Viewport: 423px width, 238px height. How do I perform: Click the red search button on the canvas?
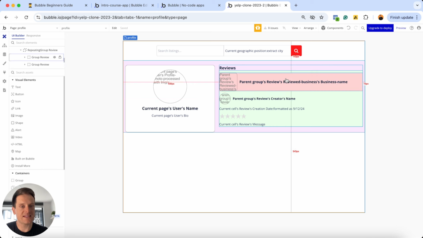(x=296, y=50)
